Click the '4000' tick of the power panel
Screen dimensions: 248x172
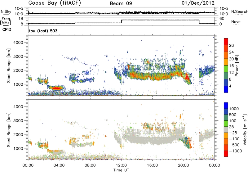18,43
